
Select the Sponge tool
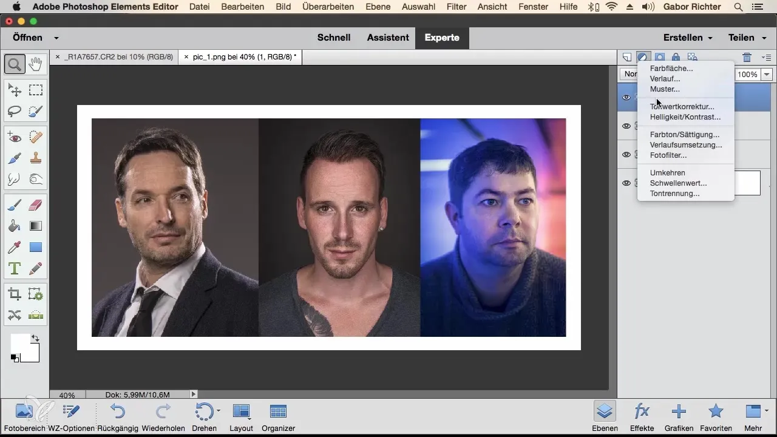(36, 178)
